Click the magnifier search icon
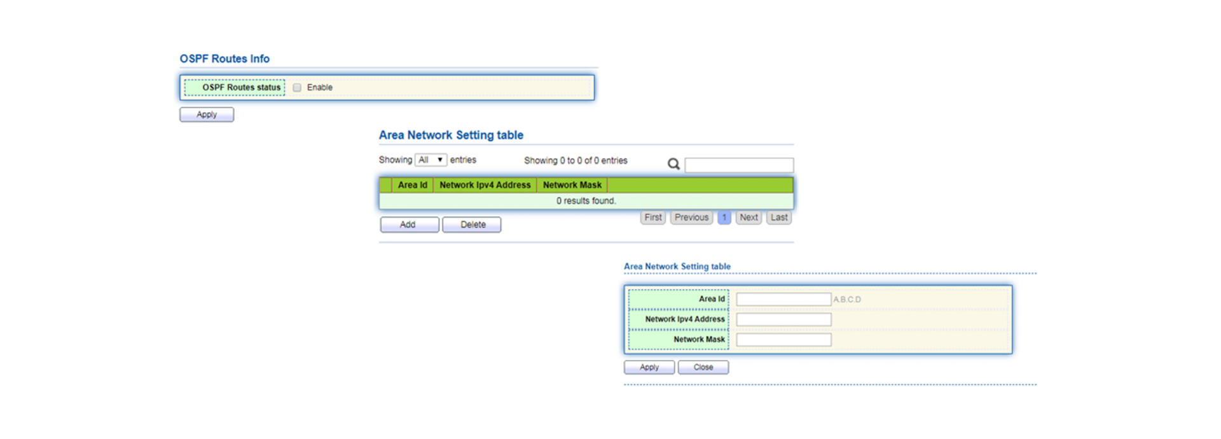This screenshot has height=439, width=1221. click(x=673, y=164)
